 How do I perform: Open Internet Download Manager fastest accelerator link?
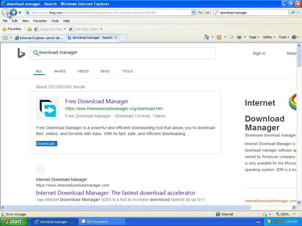point(116,193)
